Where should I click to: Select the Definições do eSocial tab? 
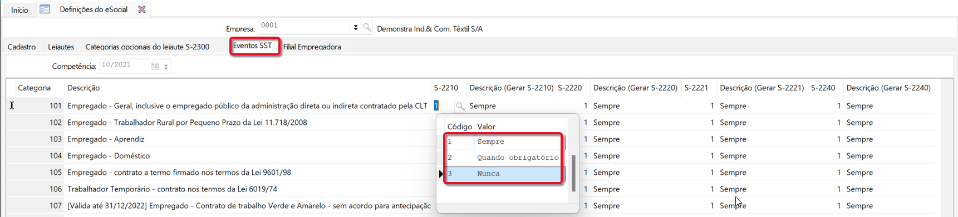click(94, 9)
